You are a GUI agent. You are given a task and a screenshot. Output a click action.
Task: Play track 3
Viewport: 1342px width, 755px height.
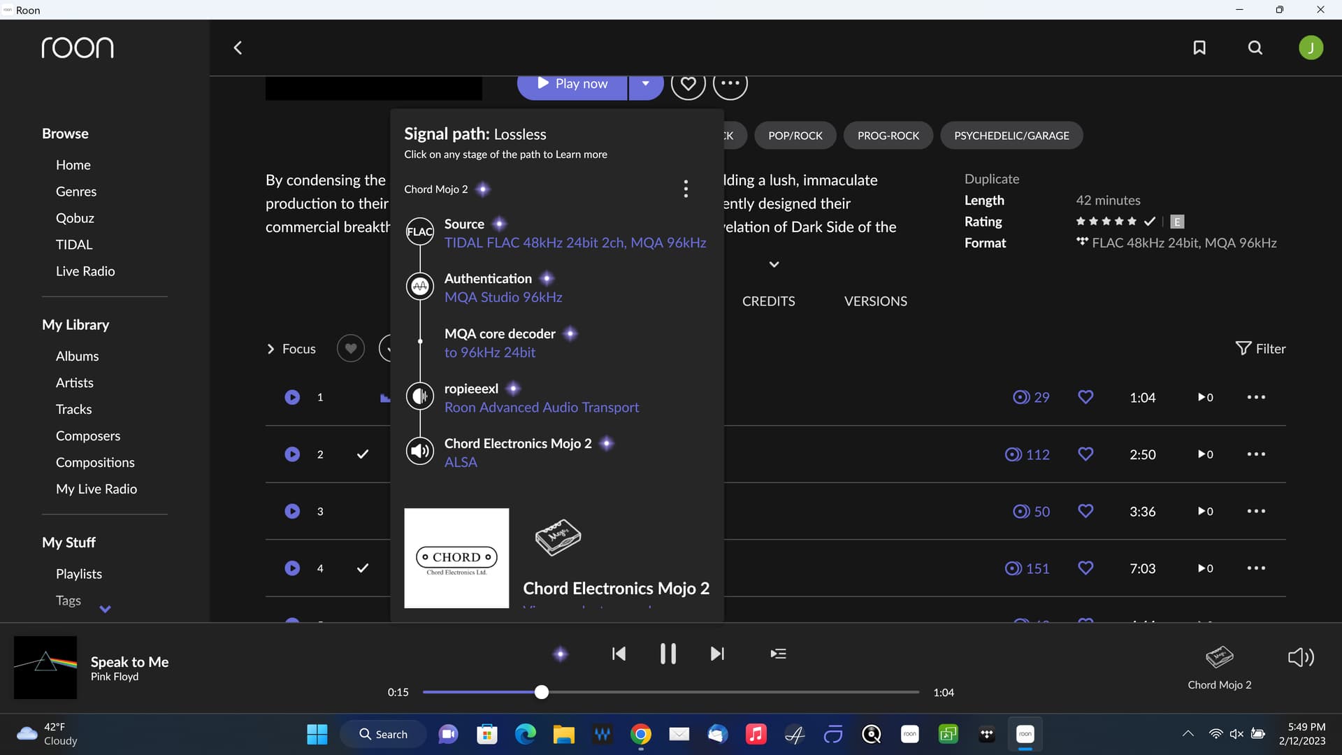pos(292,511)
